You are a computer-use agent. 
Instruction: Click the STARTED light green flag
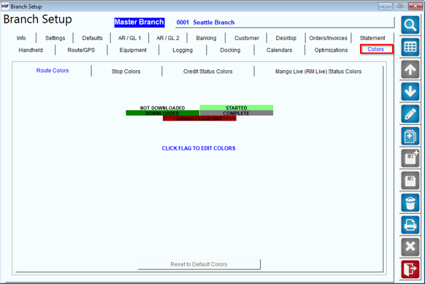coord(237,108)
